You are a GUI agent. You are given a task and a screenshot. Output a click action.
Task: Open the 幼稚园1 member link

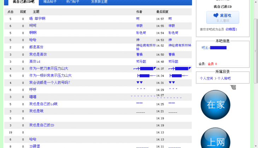[x=231, y=29]
